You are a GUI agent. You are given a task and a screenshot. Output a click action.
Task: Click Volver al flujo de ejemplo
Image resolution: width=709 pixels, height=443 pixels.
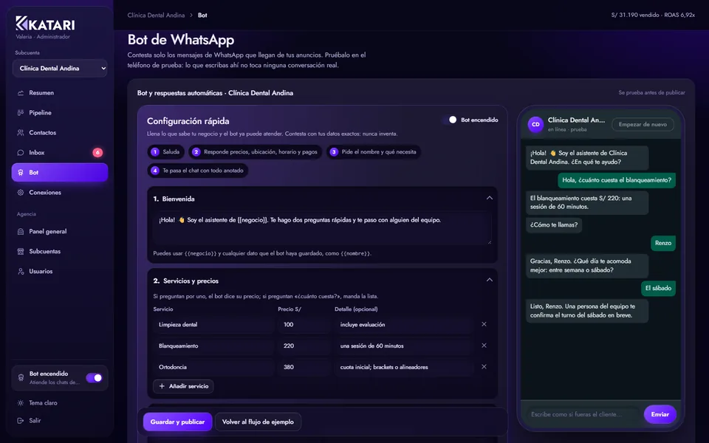258,422
